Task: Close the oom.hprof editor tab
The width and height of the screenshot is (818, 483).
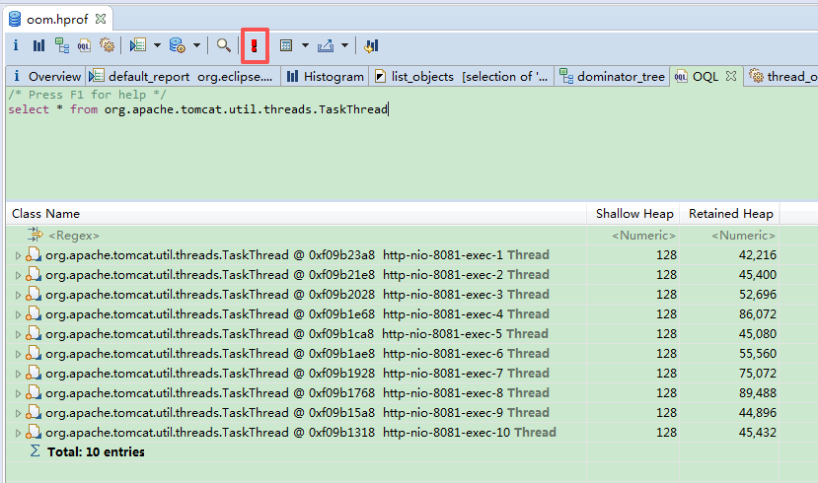Action: [101, 19]
